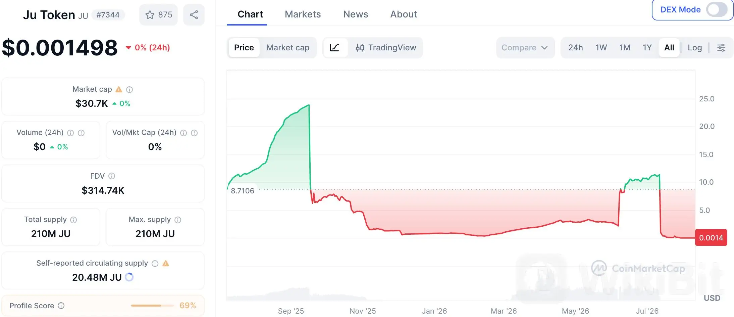Select the 1Y time range
The image size is (734, 317).
pyautogui.click(x=647, y=48)
